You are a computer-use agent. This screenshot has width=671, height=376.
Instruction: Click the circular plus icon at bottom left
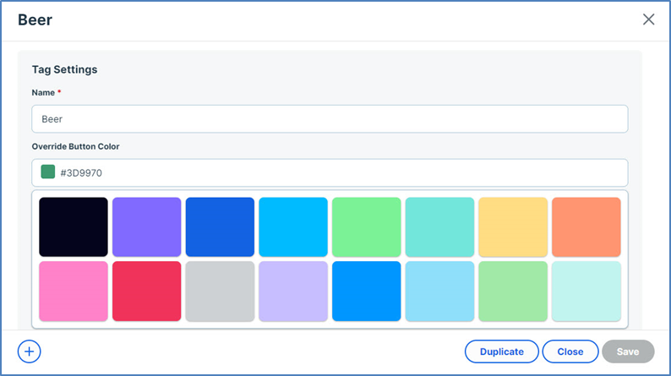tap(30, 351)
